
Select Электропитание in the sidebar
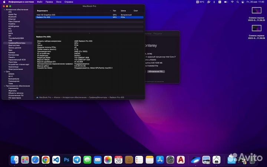pyautogui.click(x=16, y=69)
